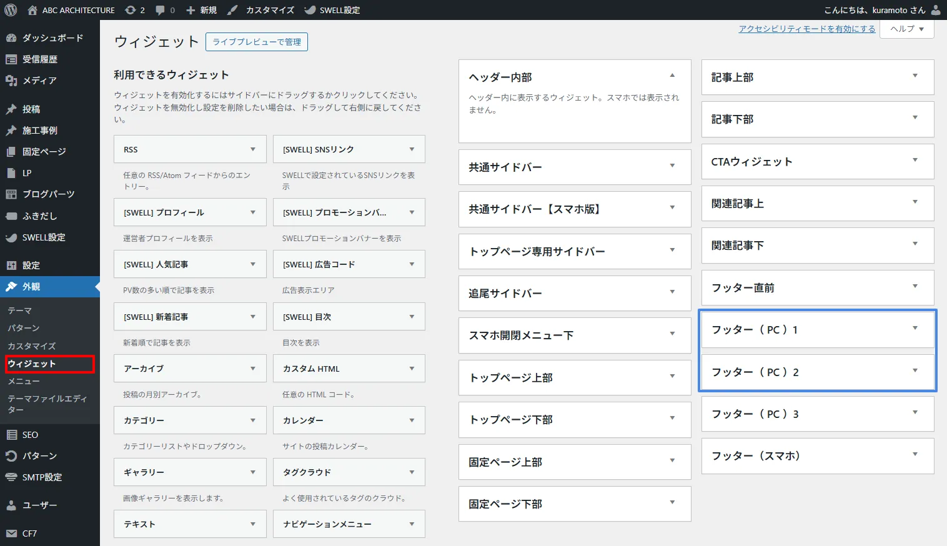Open the ABC ARCHITECTURE site home icon
The height and width of the screenshot is (546, 947).
coord(32,10)
